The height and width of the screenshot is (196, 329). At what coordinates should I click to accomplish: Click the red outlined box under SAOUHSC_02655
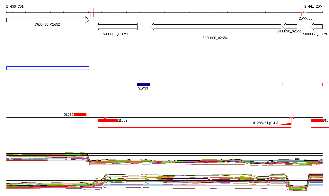[289, 85]
